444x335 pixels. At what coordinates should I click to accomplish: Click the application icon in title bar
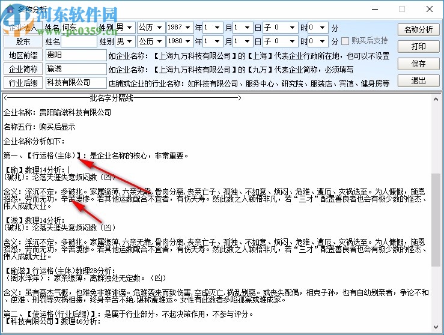[x=11, y=10]
